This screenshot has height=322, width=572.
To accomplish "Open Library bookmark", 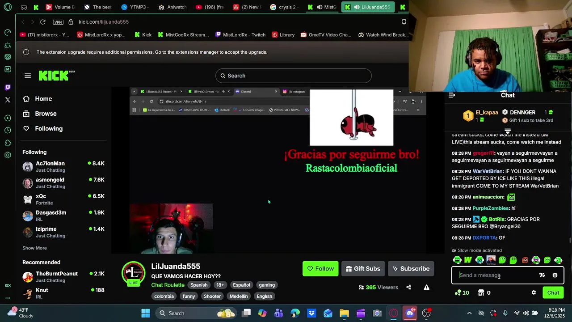I will point(282,35).
